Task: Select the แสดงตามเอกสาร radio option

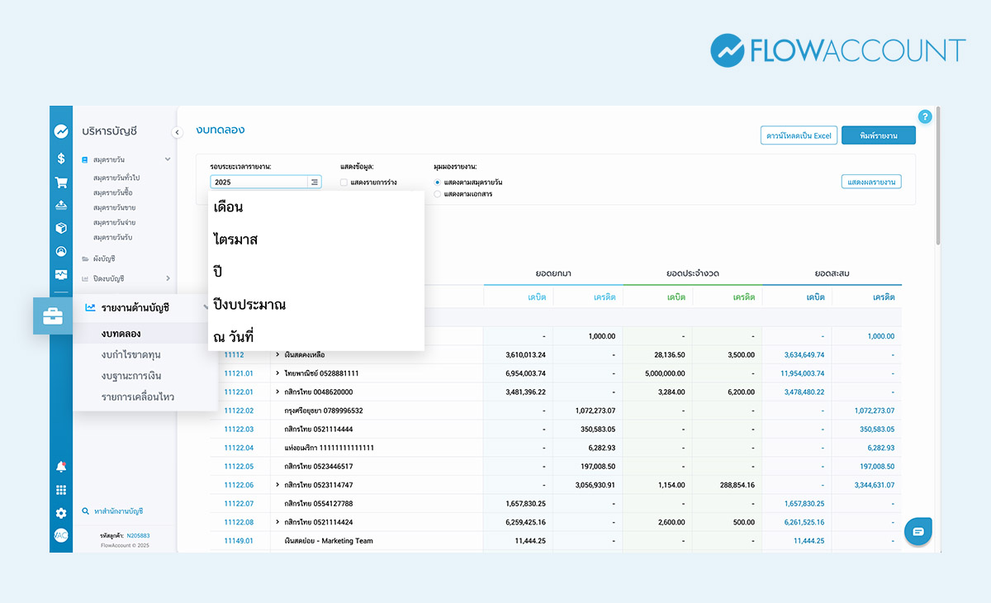Action: [438, 194]
